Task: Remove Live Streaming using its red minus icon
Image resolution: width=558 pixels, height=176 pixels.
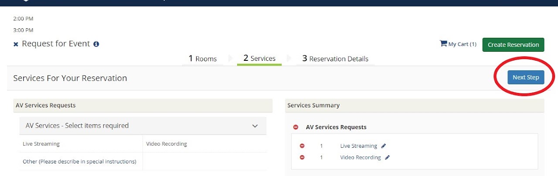Action: click(302, 146)
